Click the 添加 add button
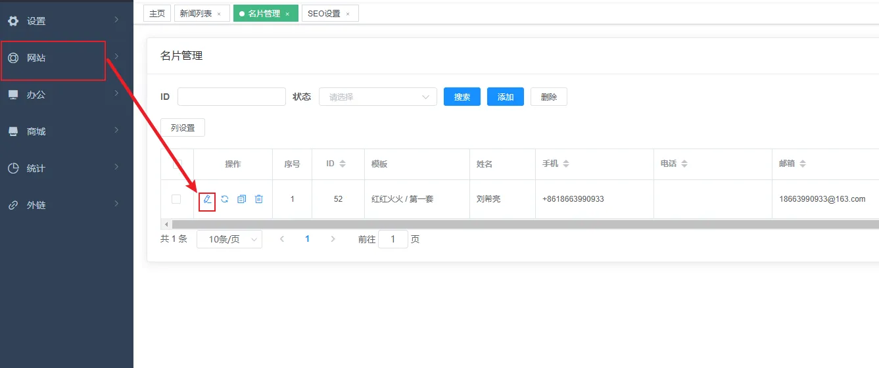The image size is (879, 368). tap(505, 97)
